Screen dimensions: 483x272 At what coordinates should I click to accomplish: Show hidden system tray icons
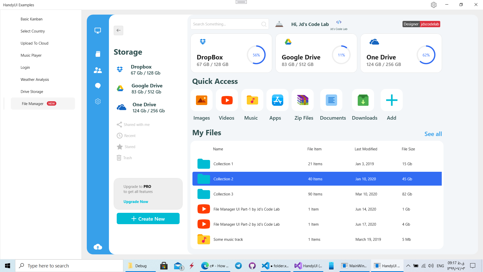point(408,266)
